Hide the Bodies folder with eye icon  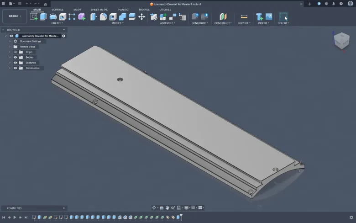(15, 57)
